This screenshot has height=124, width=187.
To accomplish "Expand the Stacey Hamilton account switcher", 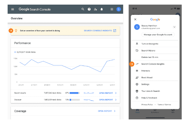I will click(174, 27).
